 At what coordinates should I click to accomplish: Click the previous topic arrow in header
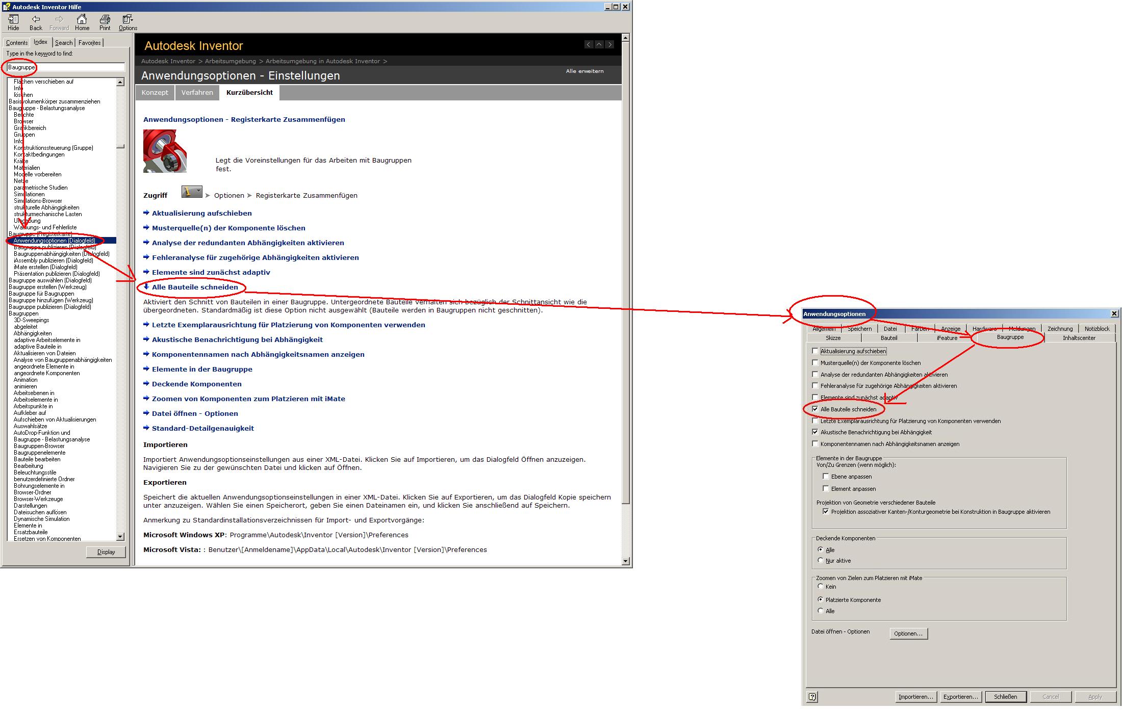[589, 45]
